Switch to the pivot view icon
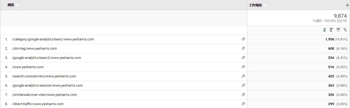The height and width of the screenshot is (108, 350). point(345,30)
